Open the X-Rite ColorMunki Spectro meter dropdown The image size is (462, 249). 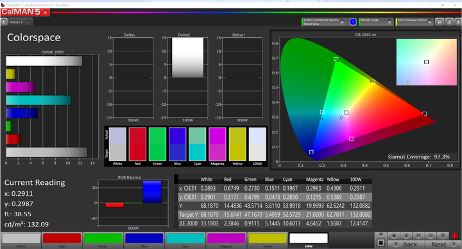coord(342,22)
